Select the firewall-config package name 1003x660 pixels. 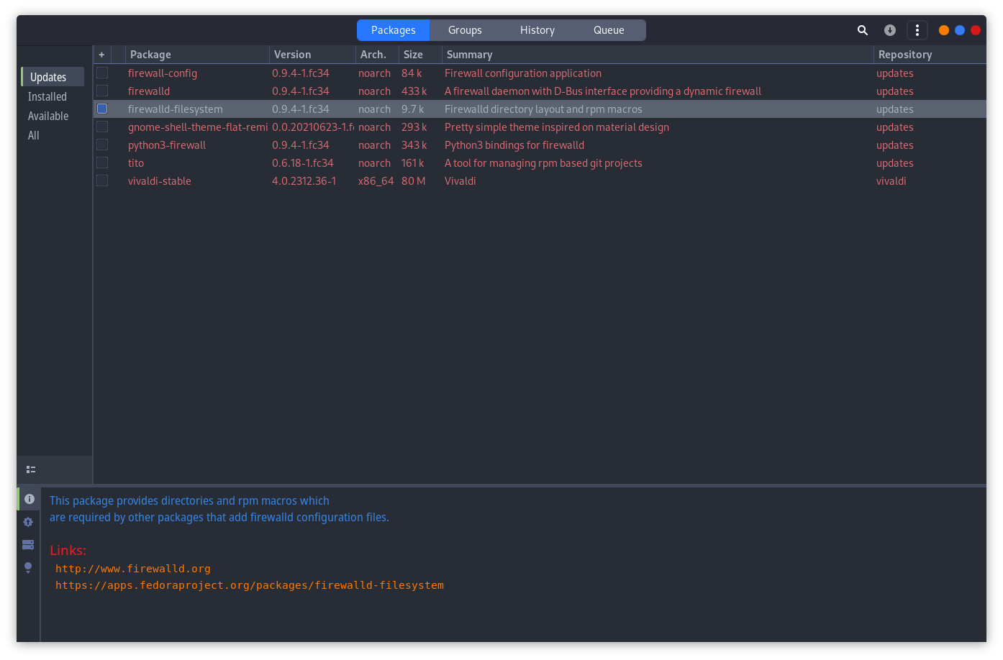(x=163, y=73)
